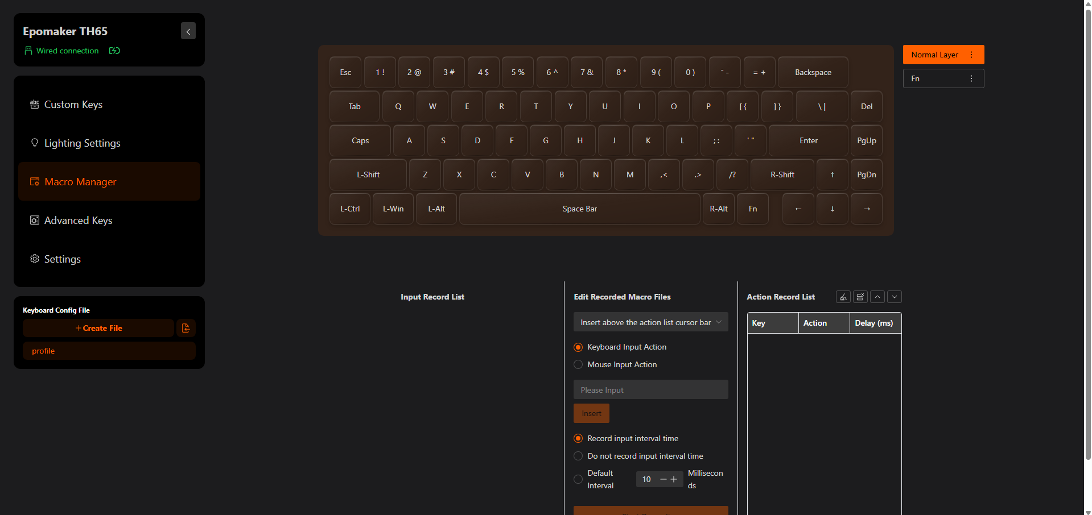This screenshot has width=1092, height=515.
Task: Open the insert position dropdown
Action: (x=651, y=322)
